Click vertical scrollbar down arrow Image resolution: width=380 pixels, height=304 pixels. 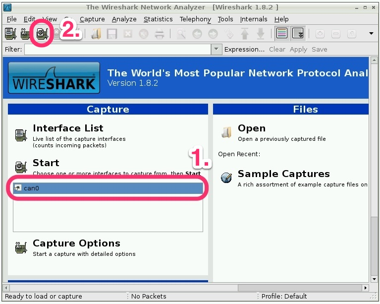coord(374,279)
